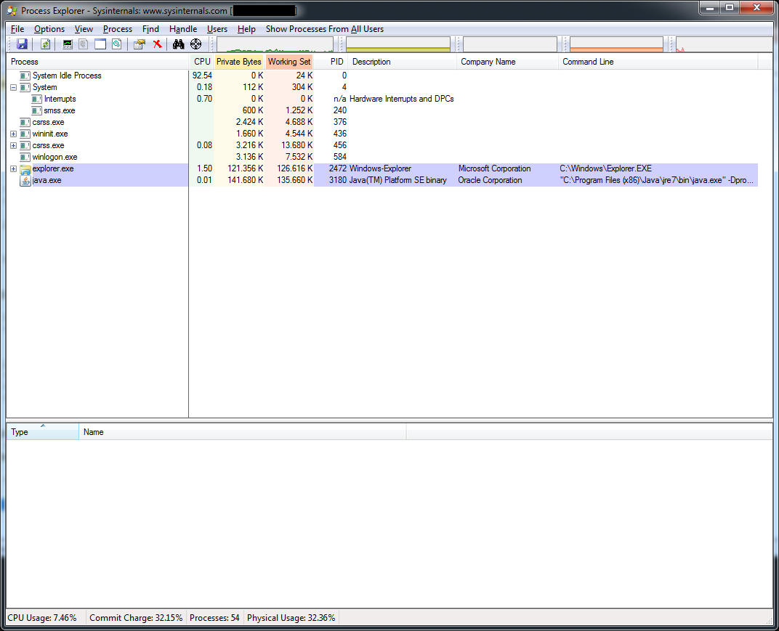Sort by the Description column header
The image size is (779, 631).
402,62
